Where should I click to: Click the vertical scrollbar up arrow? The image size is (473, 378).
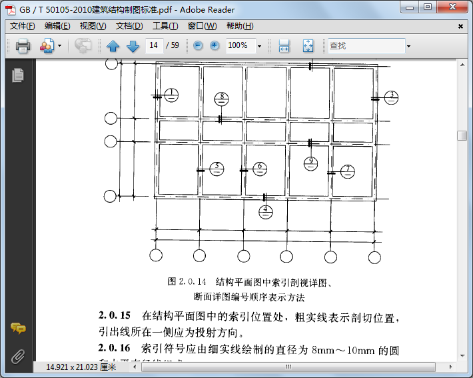coord(462,65)
